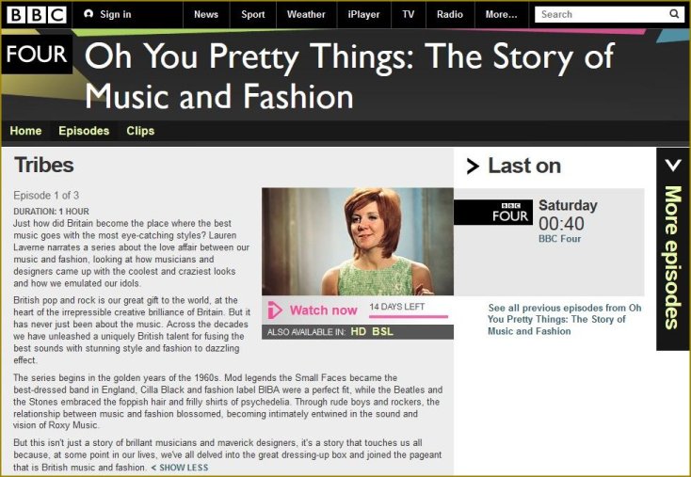Click the BBC logo
The width and height of the screenshot is (691, 477).
(37, 14)
